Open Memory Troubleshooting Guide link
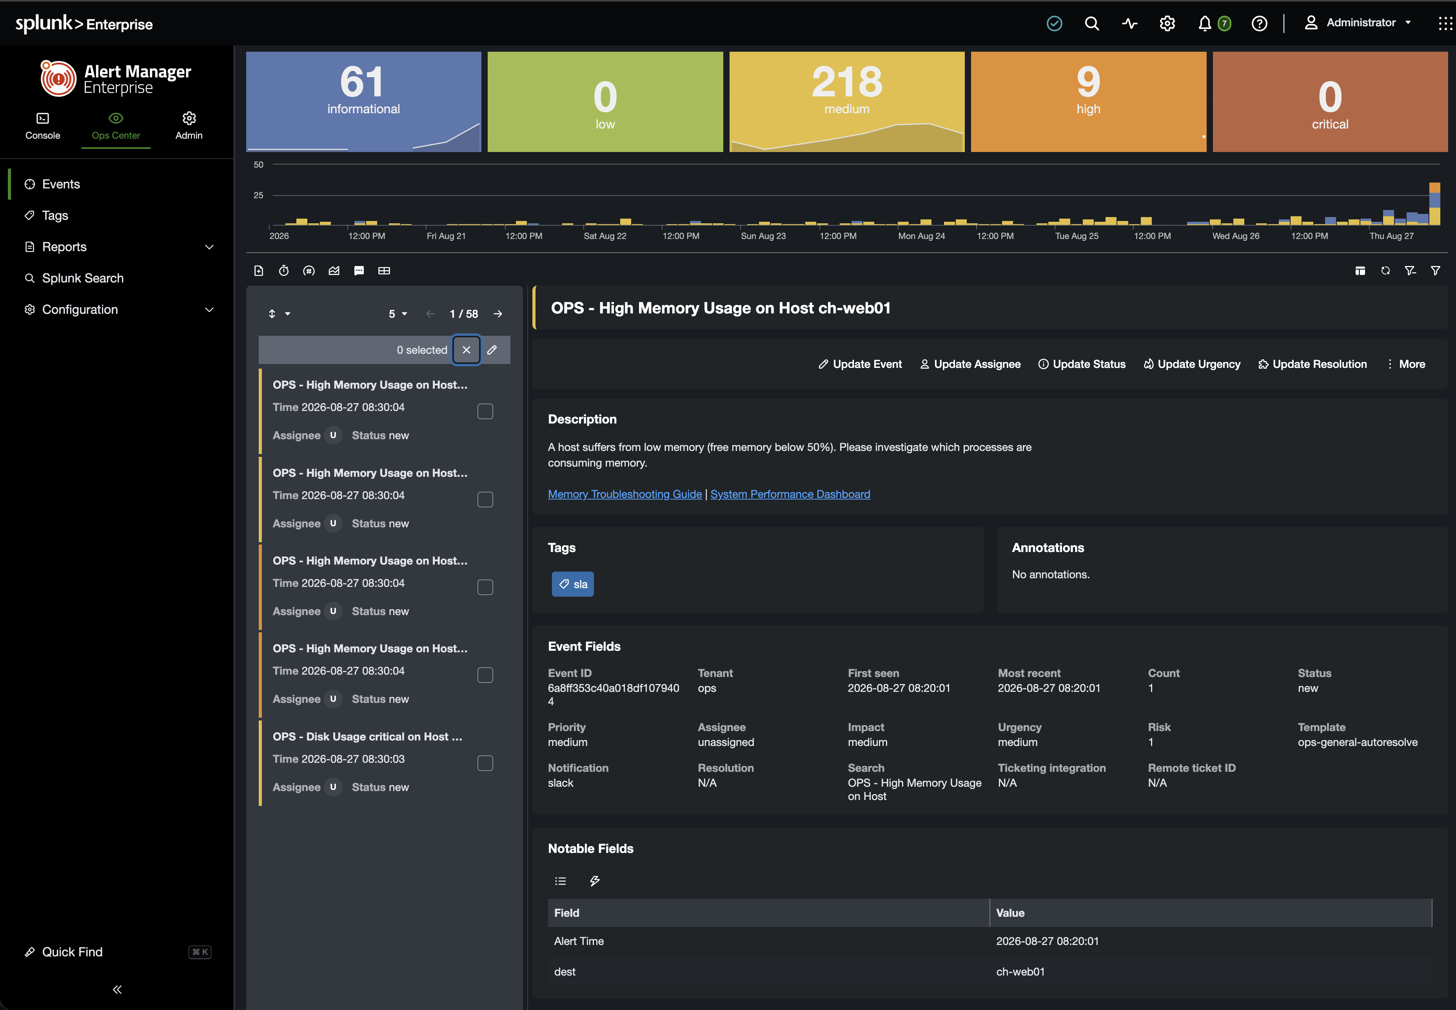 [x=625, y=494]
